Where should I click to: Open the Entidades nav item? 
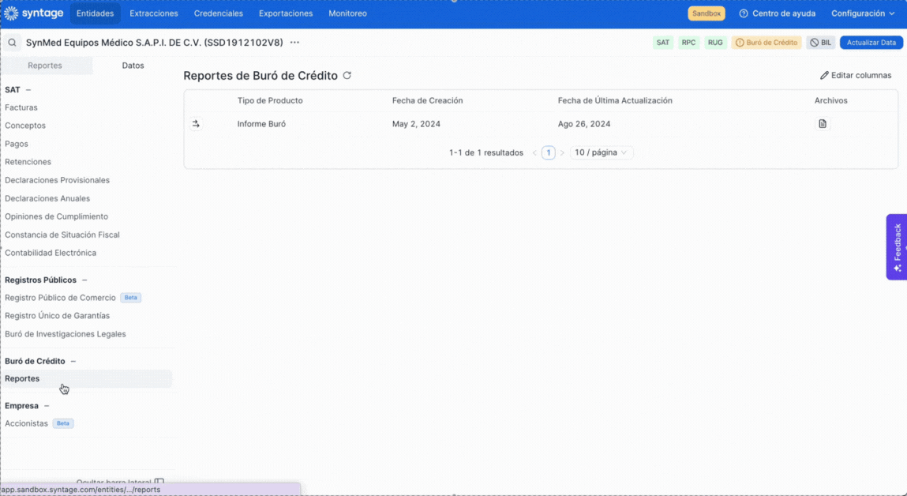[x=95, y=13]
